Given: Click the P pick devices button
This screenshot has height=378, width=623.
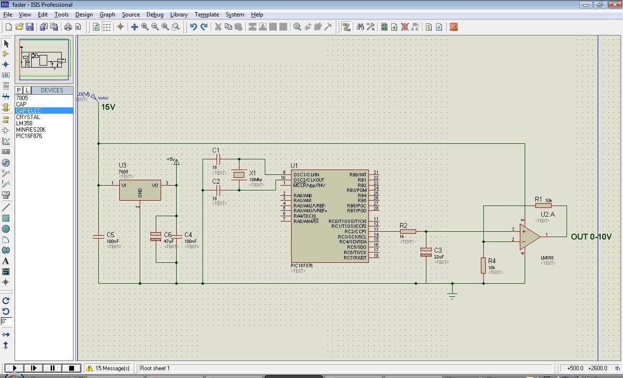Looking at the screenshot, I should [x=19, y=90].
